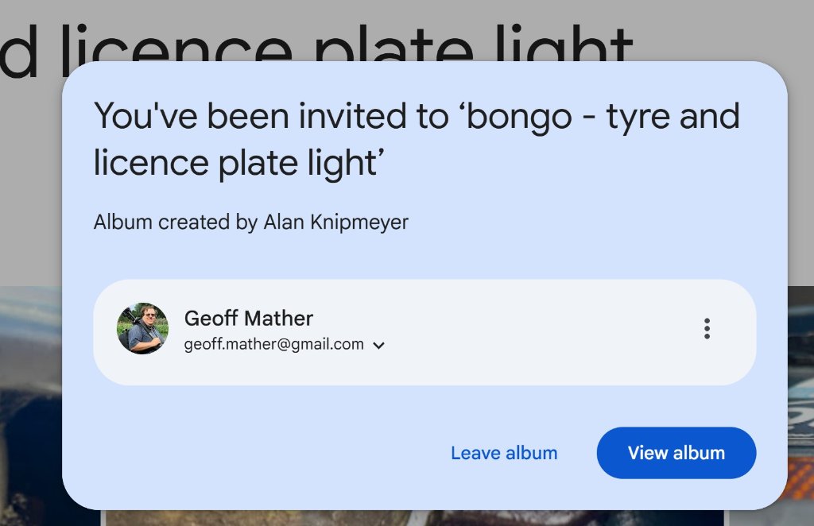Open the three-dot more options menu
Screen dimensions: 814x526
pyautogui.click(x=707, y=329)
